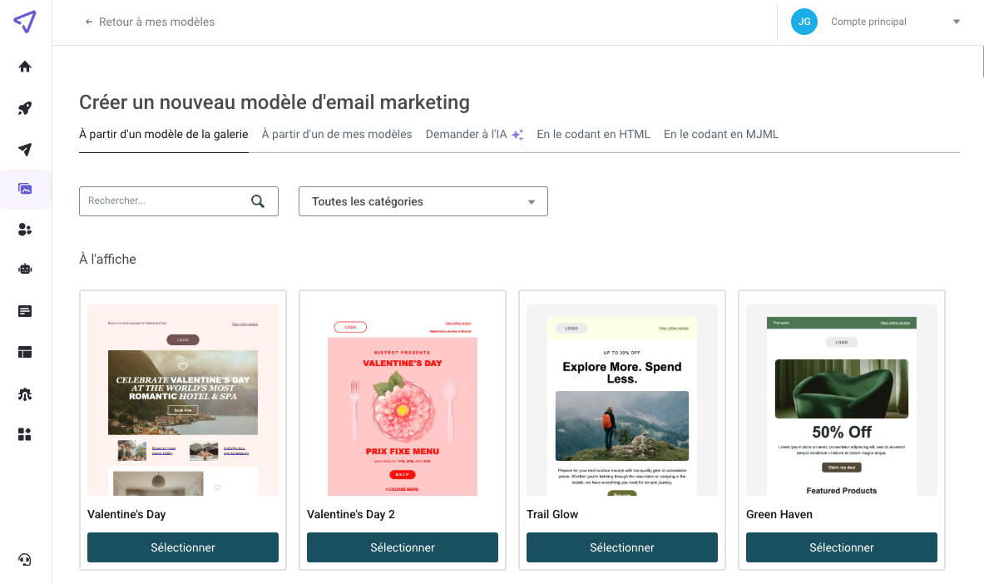Image resolution: width=984 pixels, height=584 pixels.
Task: Open the home icon in the sidebar
Action: [25, 67]
